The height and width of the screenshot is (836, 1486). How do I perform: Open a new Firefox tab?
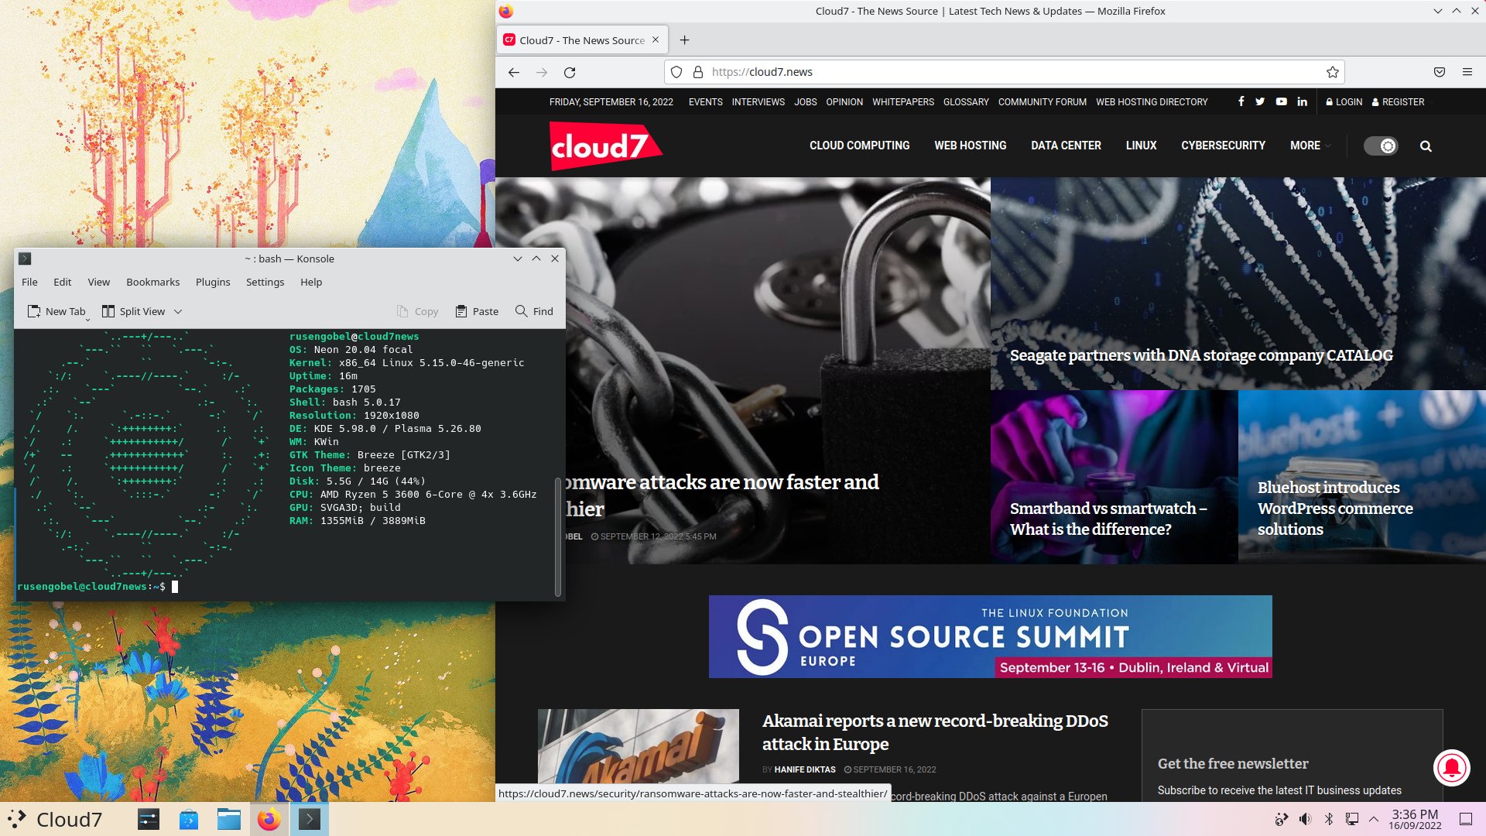pyautogui.click(x=684, y=40)
